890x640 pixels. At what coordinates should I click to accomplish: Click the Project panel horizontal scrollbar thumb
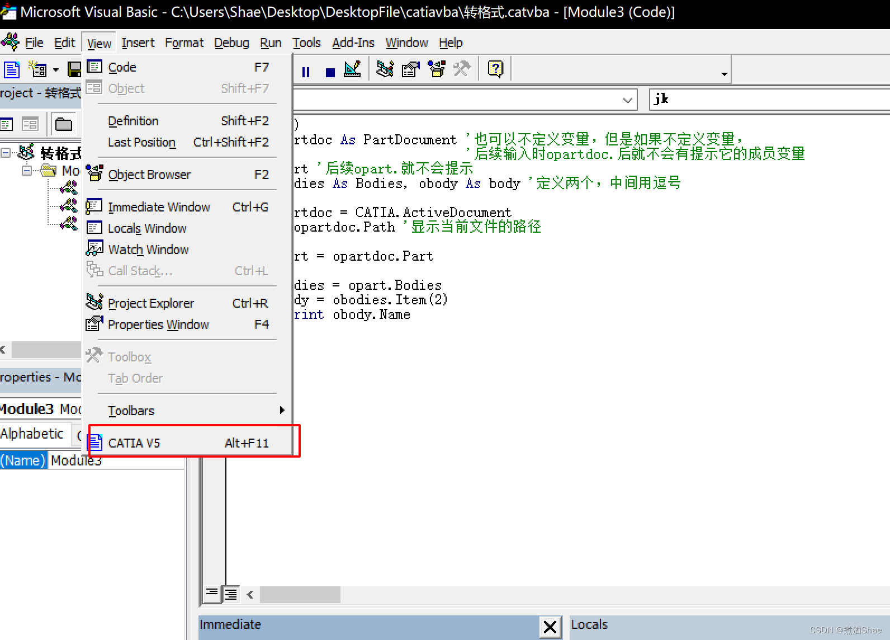point(47,350)
